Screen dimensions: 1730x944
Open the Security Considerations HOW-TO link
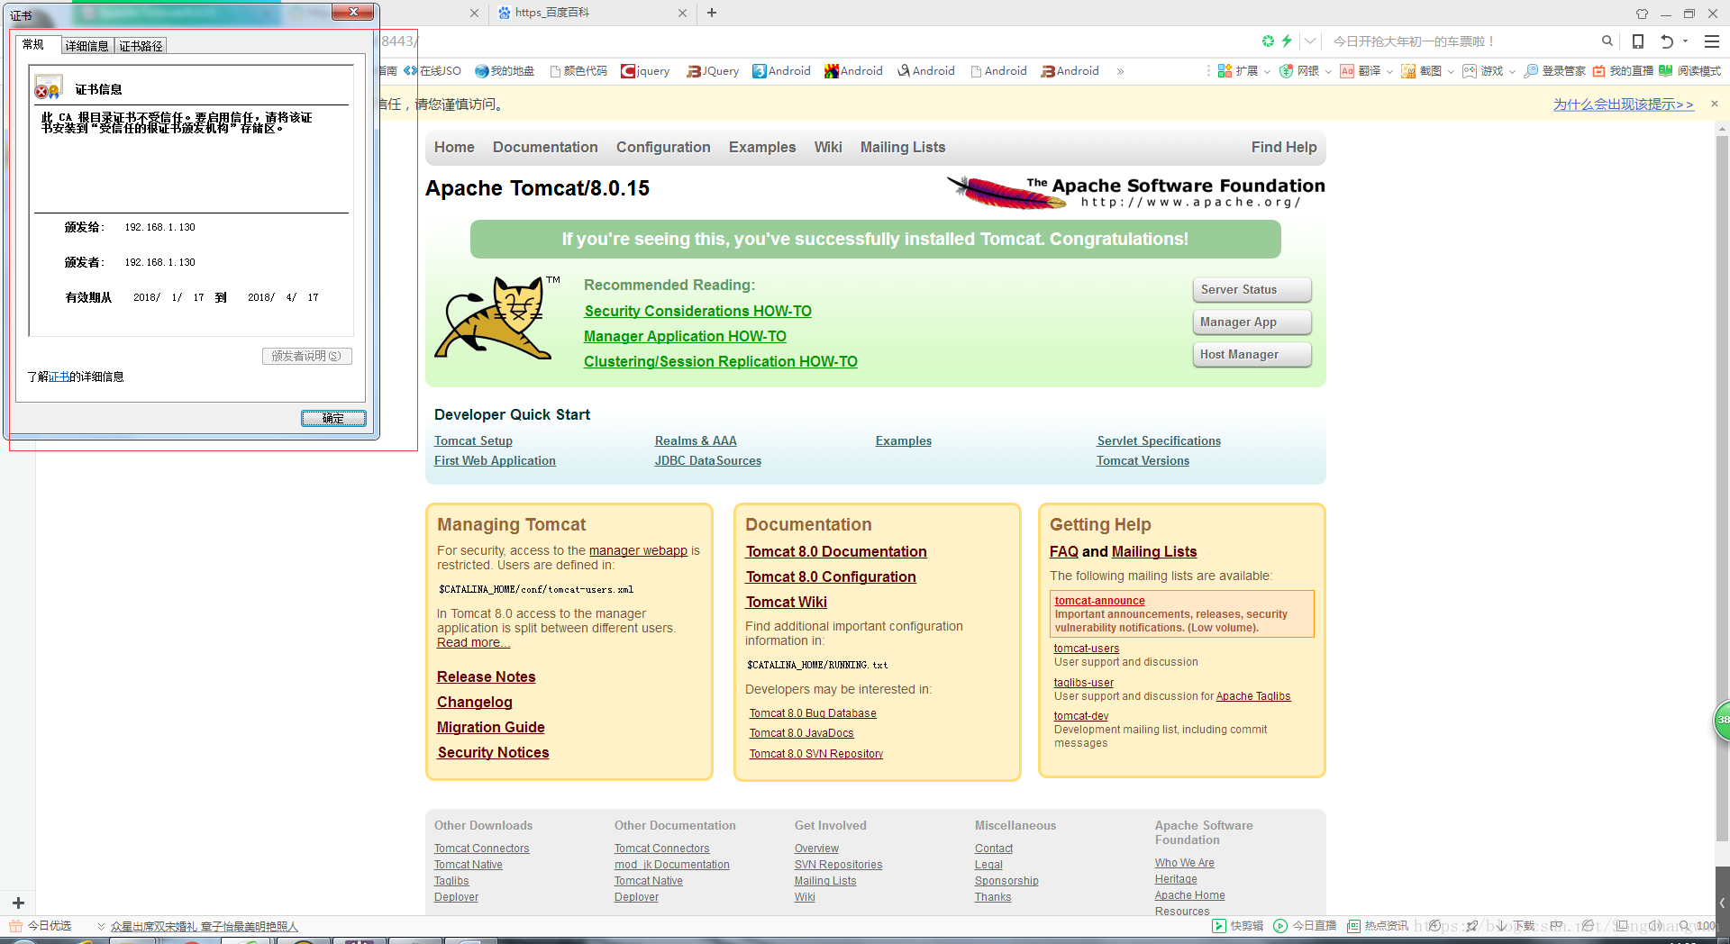pyautogui.click(x=697, y=311)
